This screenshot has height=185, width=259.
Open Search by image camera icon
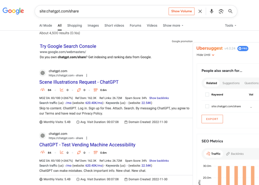pos(221,11)
